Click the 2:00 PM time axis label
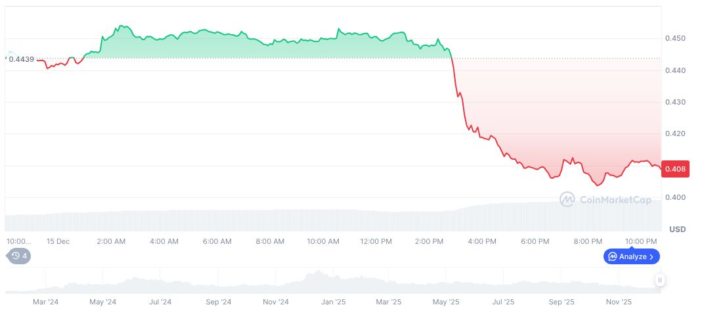The image size is (704, 309). (x=429, y=241)
